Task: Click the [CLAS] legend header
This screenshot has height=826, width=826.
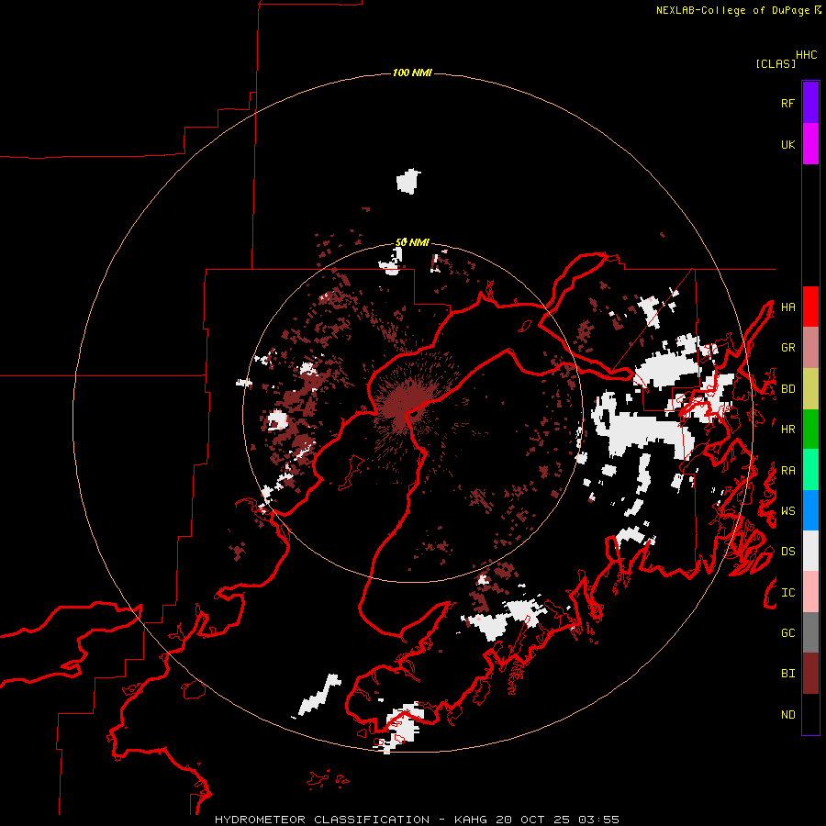Action: click(x=776, y=63)
